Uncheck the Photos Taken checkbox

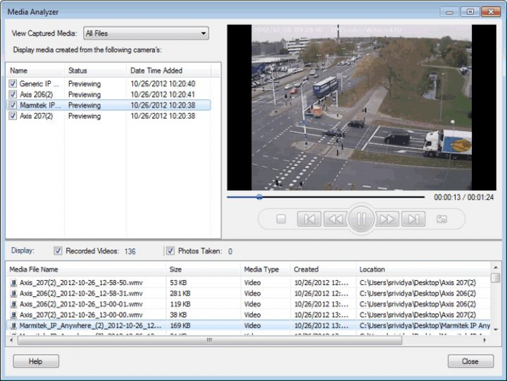pyautogui.click(x=170, y=251)
